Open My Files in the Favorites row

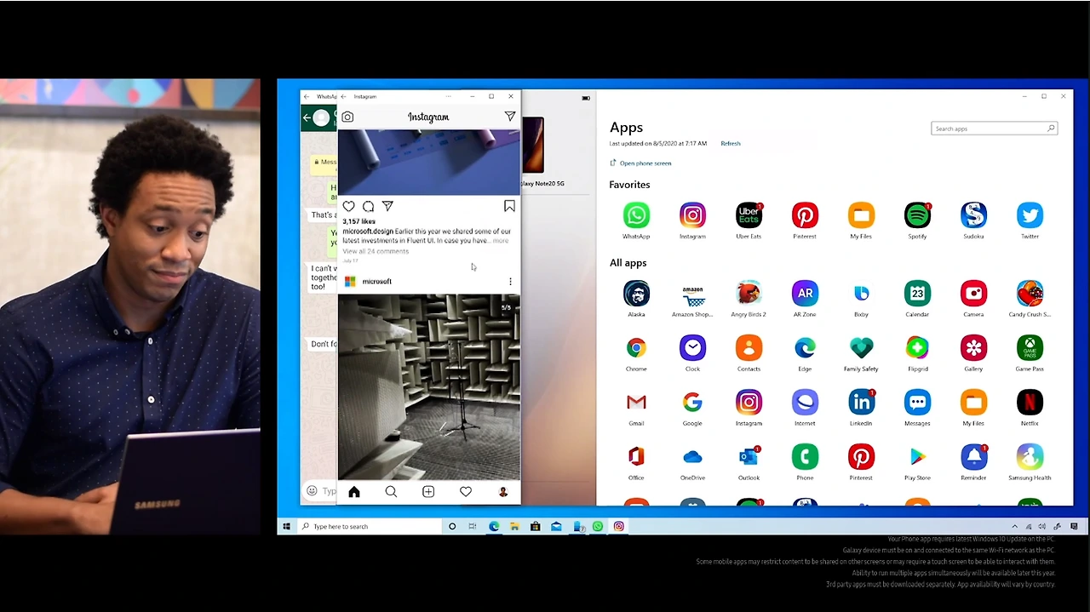(x=861, y=215)
